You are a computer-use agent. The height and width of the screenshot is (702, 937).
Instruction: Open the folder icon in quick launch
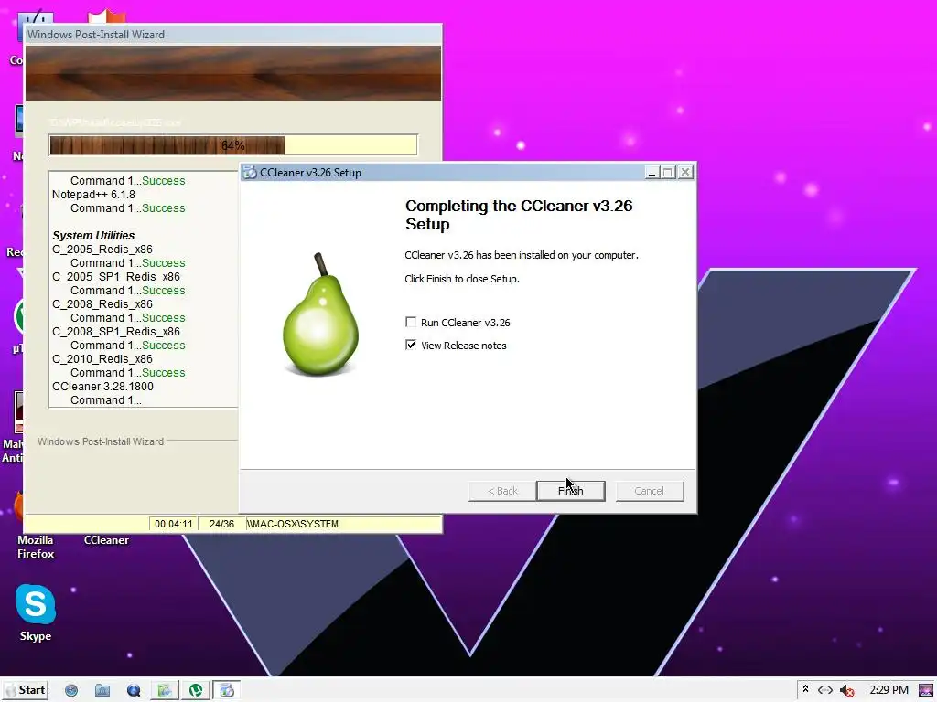[102, 691]
